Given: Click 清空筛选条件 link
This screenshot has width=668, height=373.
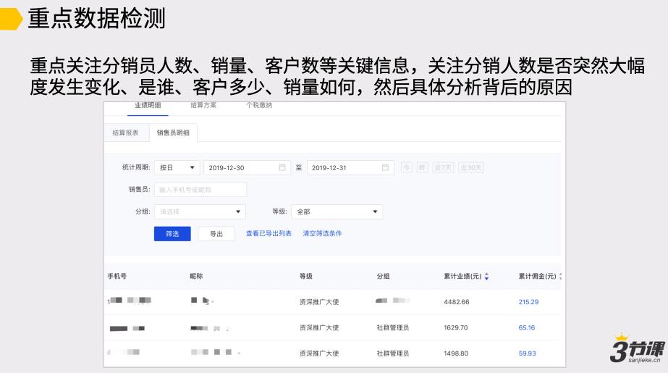Looking at the screenshot, I should pos(322,234).
